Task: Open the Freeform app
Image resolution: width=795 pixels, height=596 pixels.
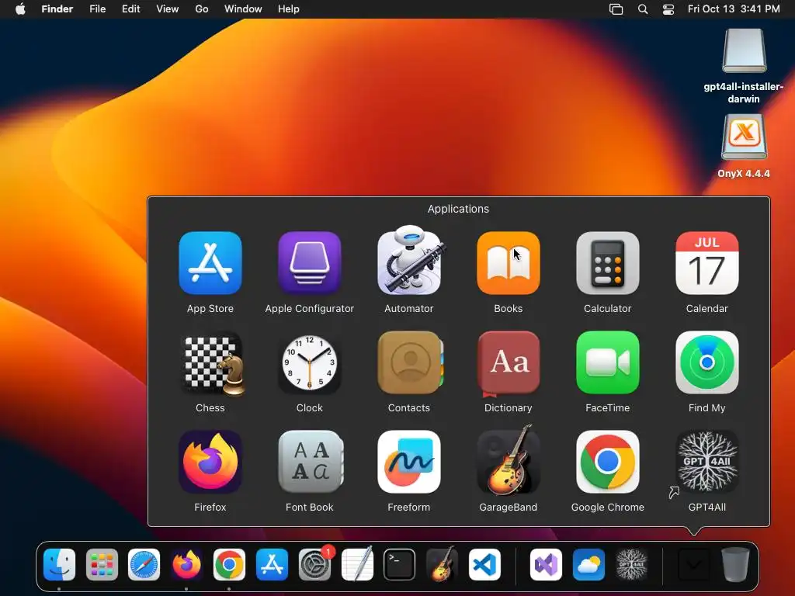Action: tap(408, 462)
